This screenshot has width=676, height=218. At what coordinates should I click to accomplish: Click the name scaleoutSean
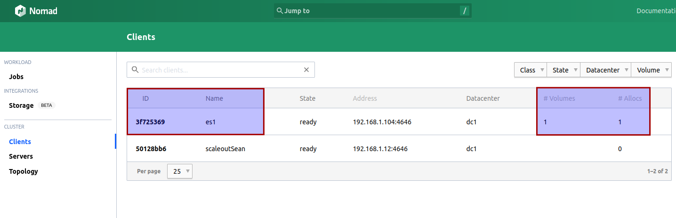225,149
